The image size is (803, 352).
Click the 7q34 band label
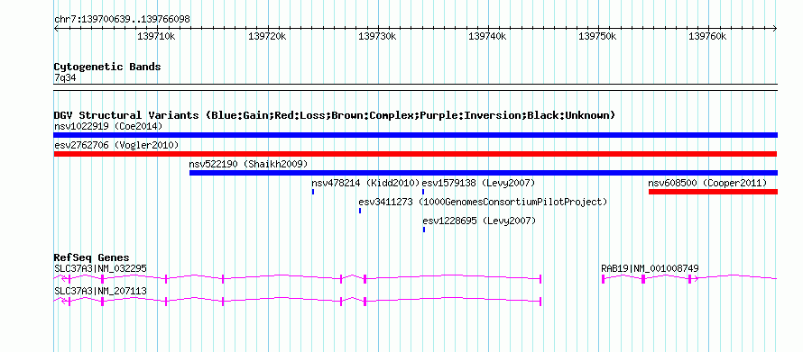pyautogui.click(x=65, y=78)
